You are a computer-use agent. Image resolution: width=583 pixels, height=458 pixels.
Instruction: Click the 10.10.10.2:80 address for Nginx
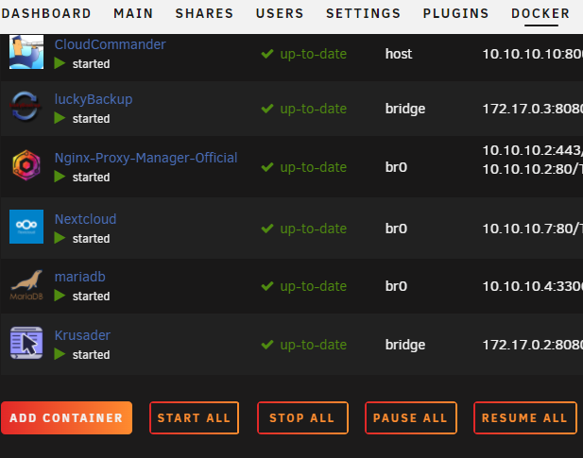point(532,169)
